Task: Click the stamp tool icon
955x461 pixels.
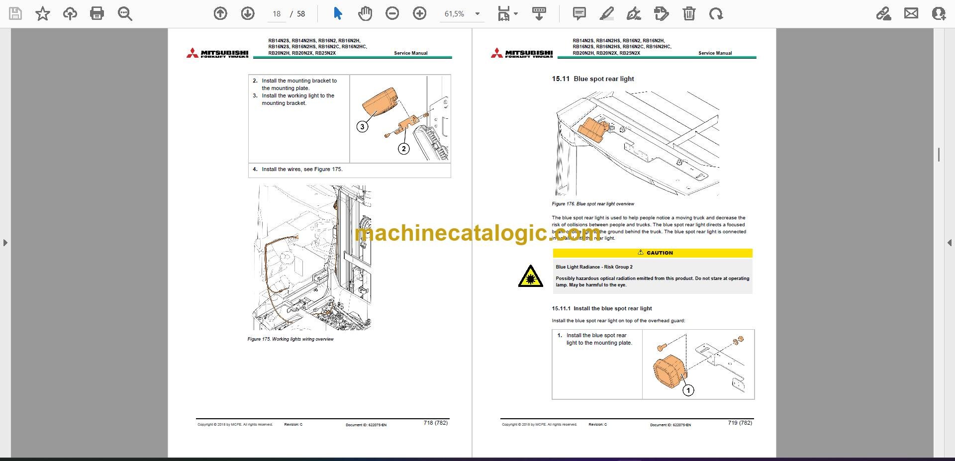Action: [x=662, y=13]
